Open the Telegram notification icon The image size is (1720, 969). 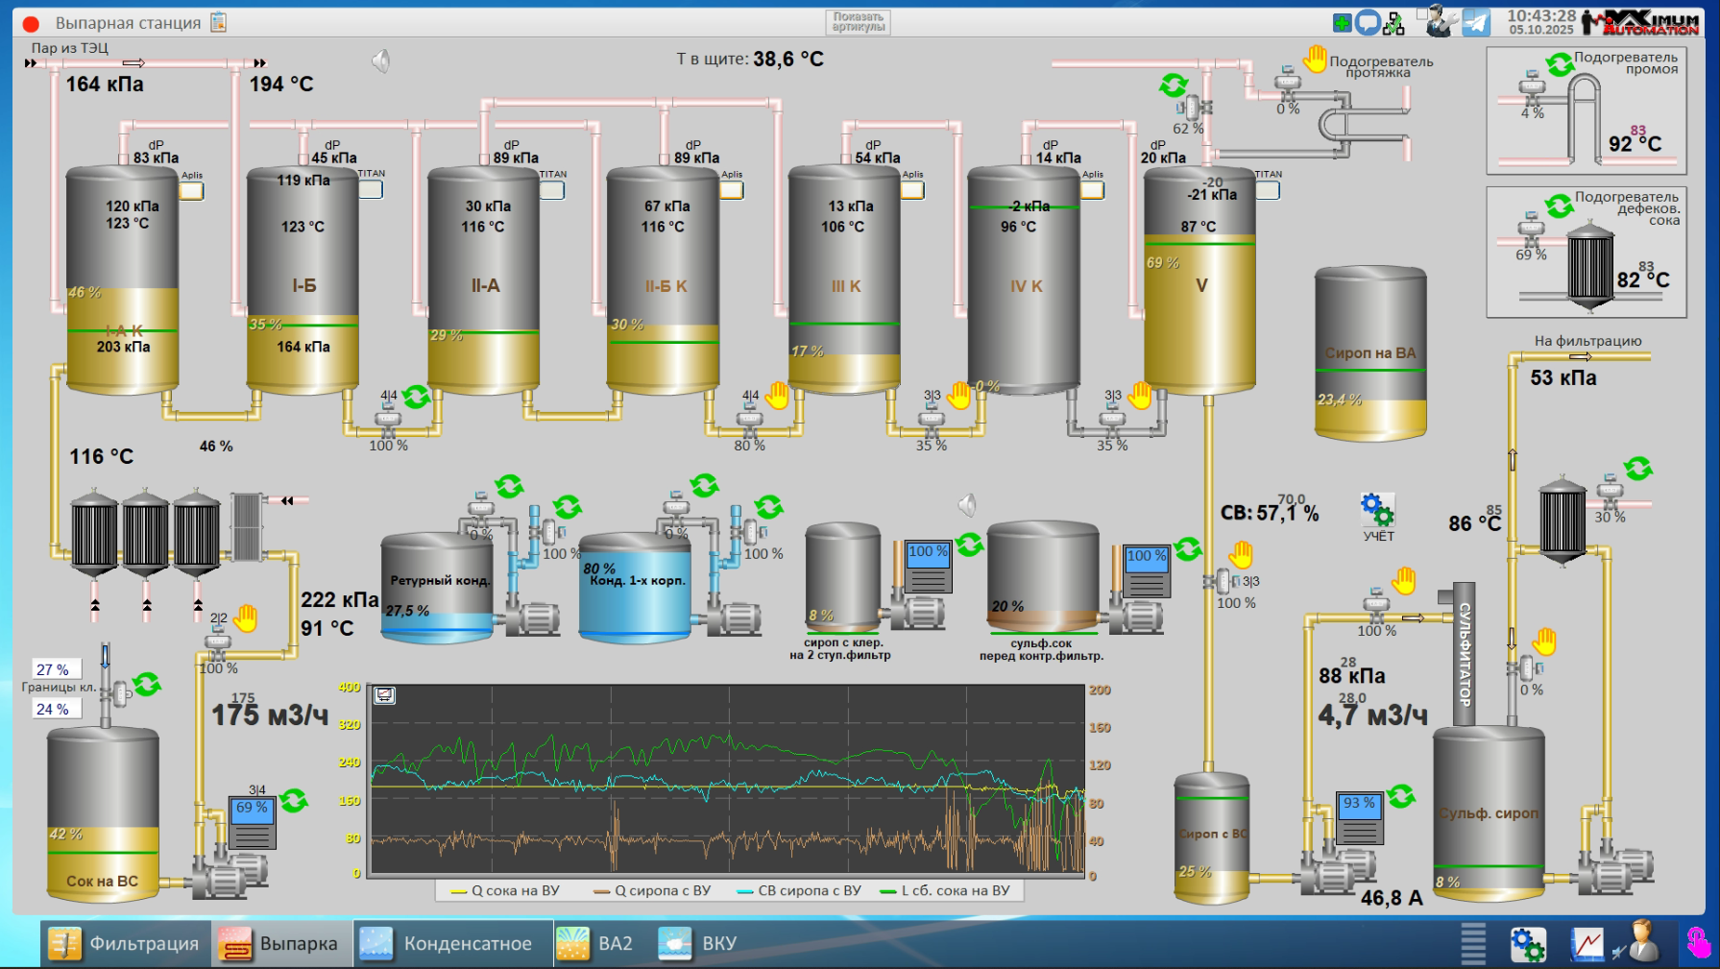tap(1476, 22)
